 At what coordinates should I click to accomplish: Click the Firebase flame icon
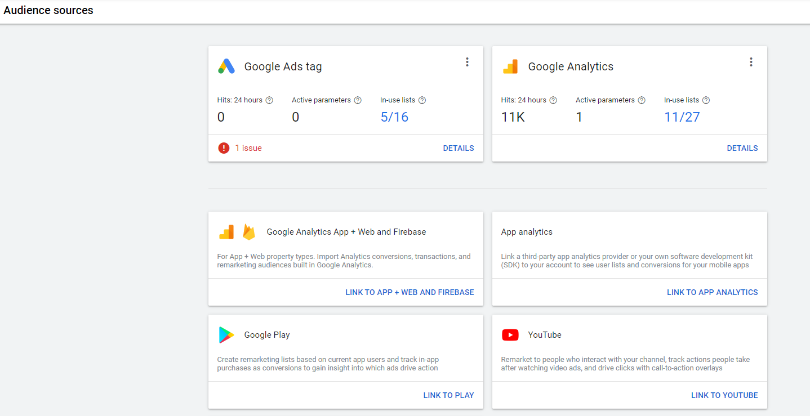[x=249, y=232]
